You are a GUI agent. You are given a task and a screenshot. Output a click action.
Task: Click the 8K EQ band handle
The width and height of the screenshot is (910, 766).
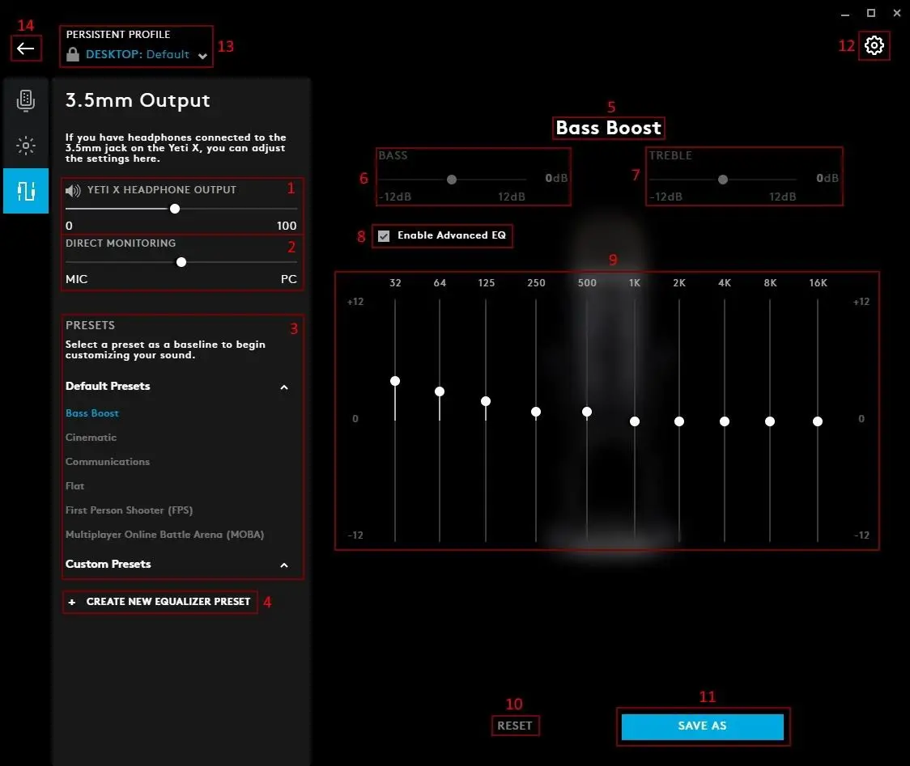[770, 421]
